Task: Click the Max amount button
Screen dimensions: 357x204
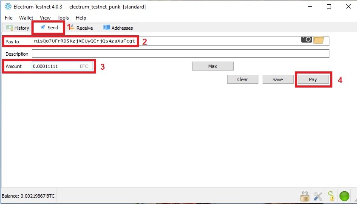Action: pos(212,66)
